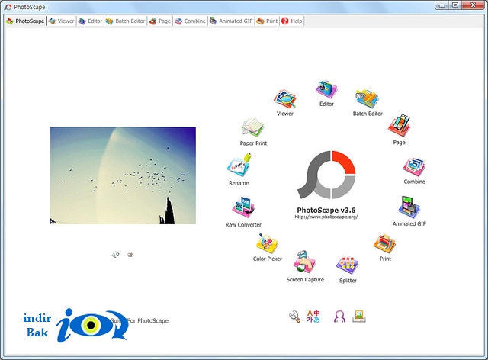Open the Print tab
This screenshot has height=360, width=488.
(x=267, y=21)
